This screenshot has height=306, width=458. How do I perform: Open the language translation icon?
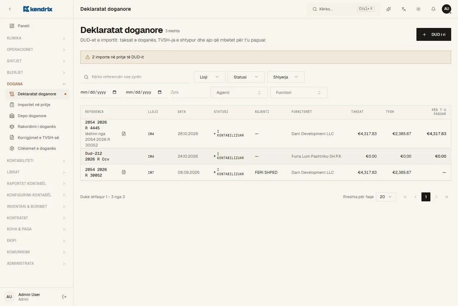[404, 9]
